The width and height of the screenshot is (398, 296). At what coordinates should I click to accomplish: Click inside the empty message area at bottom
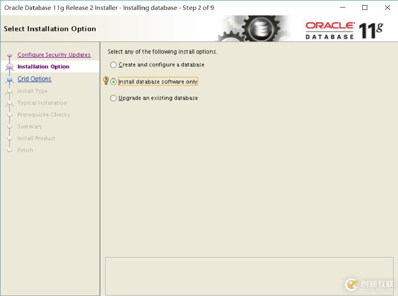(x=249, y=276)
